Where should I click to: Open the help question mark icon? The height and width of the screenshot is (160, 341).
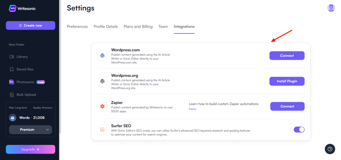tap(330, 149)
